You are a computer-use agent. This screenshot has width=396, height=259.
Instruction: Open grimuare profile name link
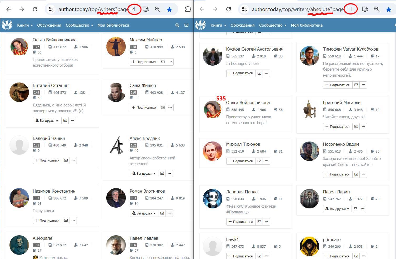(x=332, y=240)
